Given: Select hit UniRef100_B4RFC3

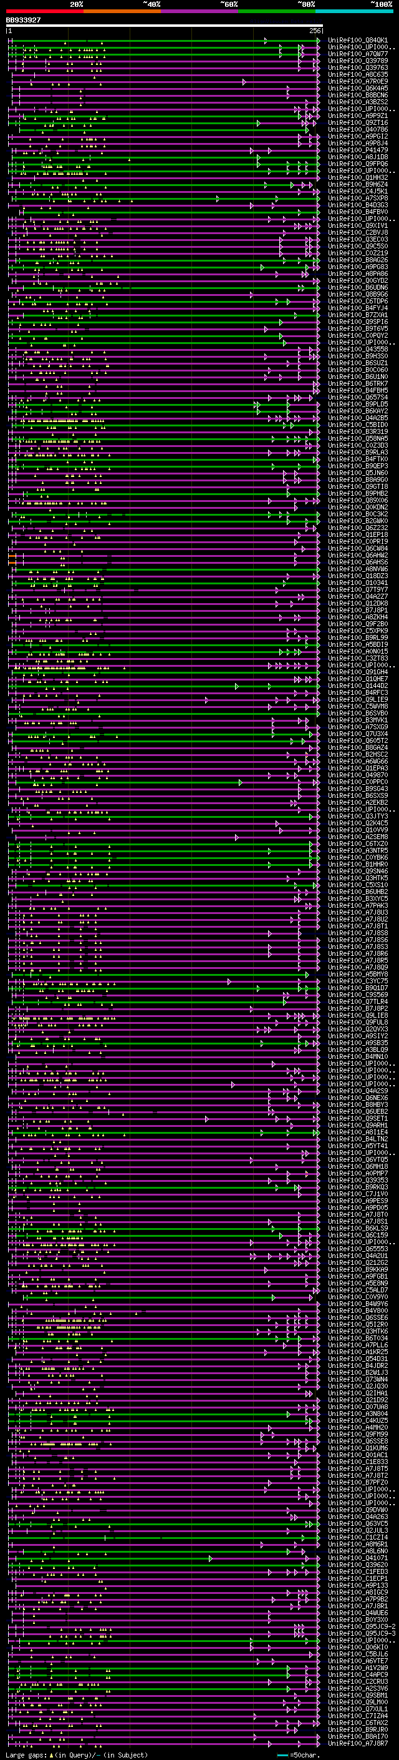Looking at the screenshot, I should point(358,693).
